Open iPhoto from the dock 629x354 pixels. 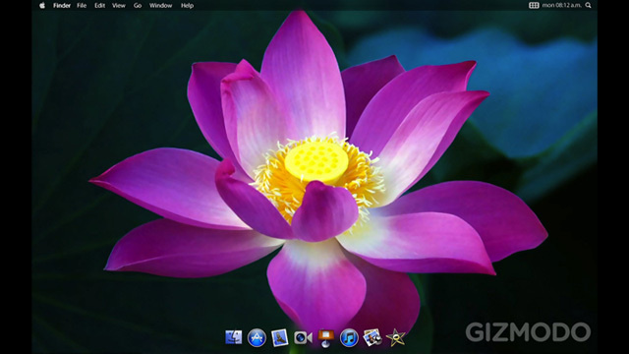click(372, 337)
